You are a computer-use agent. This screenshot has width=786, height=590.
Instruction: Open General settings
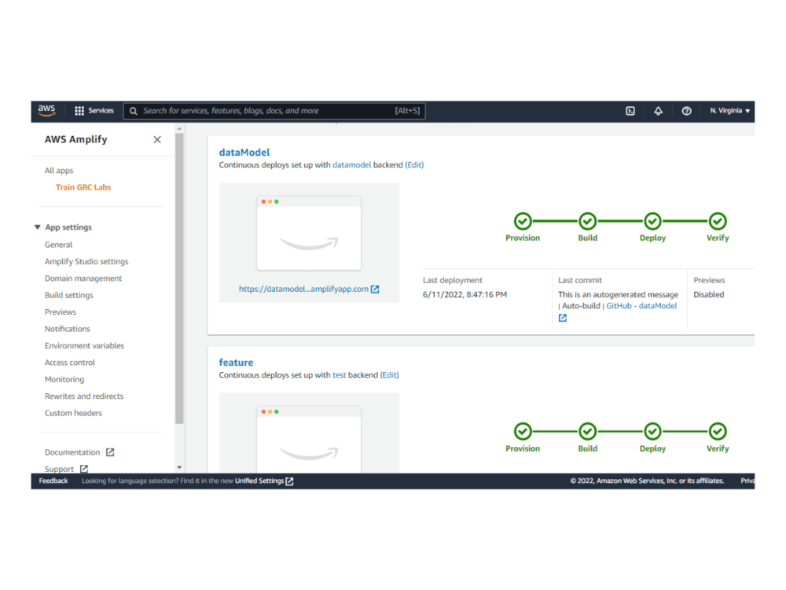[x=58, y=245]
